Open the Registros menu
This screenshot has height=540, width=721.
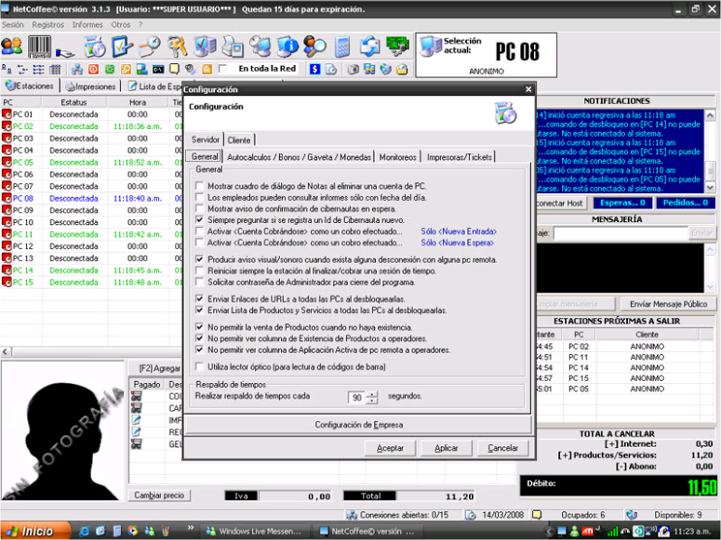(x=47, y=25)
